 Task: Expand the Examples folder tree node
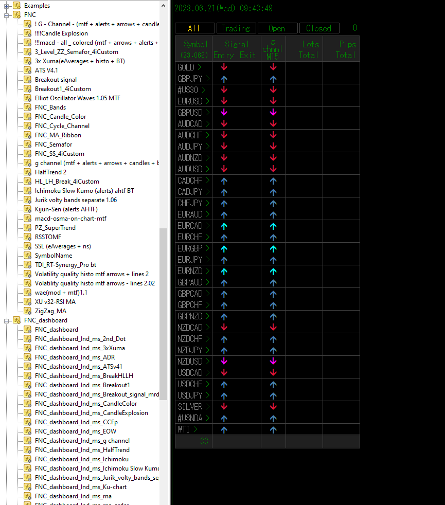[x=7, y=6]
